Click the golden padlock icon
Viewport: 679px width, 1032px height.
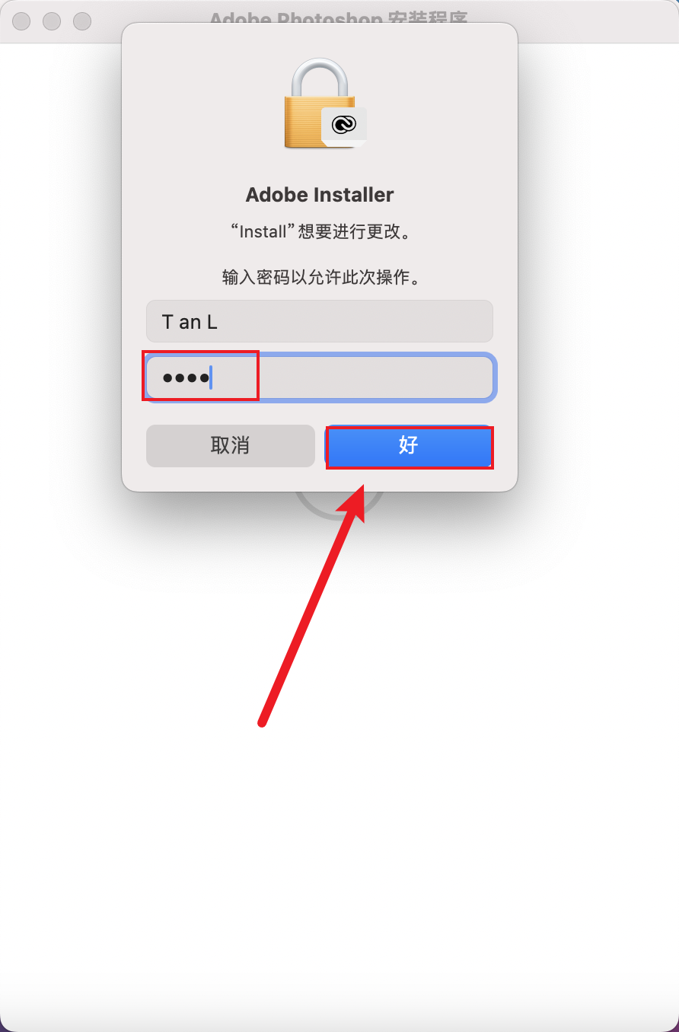tap(319, 103)
